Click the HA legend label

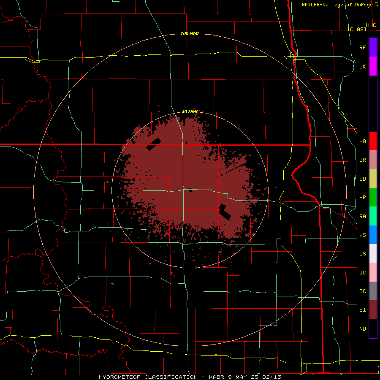362,141
